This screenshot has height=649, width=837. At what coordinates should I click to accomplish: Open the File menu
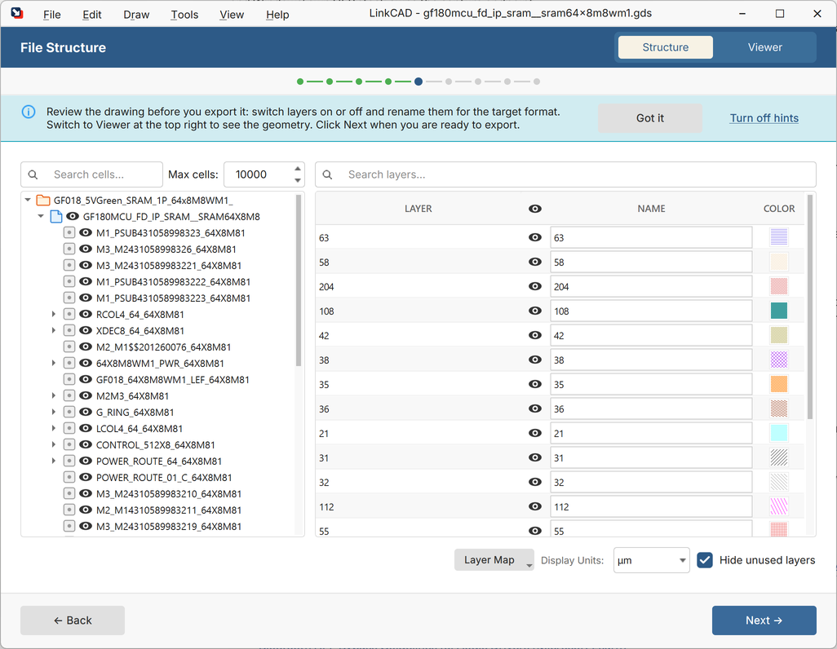(51, 15)
